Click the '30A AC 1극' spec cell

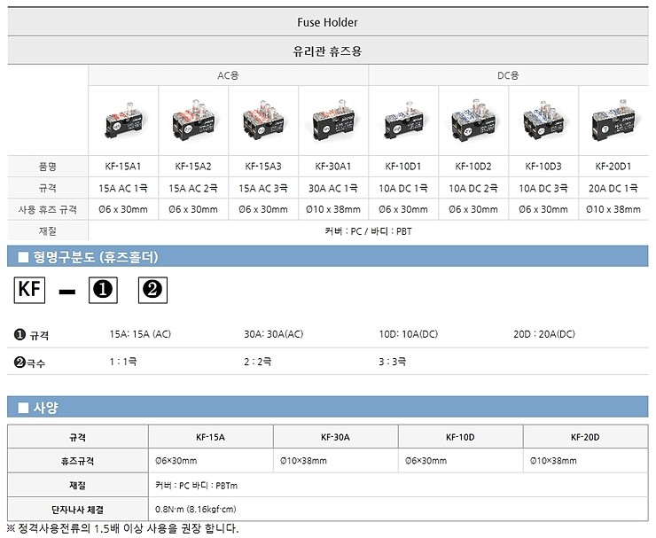pyautogui.click(x=333, y=188)
